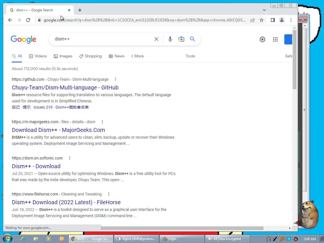This screenshot has height=243, width=324.
Task: Switch to the Images tab
Action: [x=63, y=56]
